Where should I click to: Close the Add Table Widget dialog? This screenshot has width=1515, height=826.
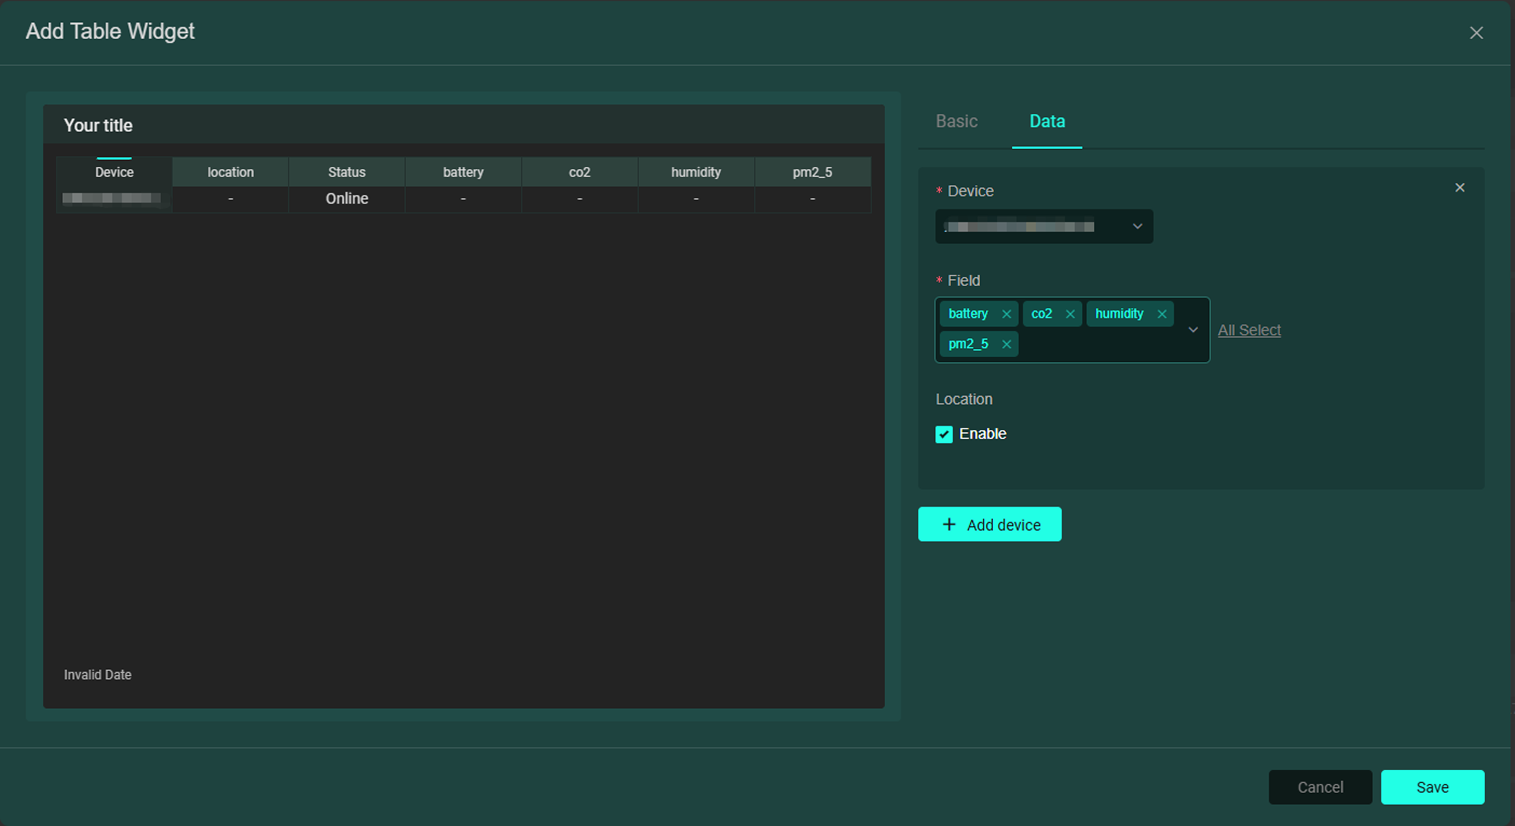point(1476,33)
